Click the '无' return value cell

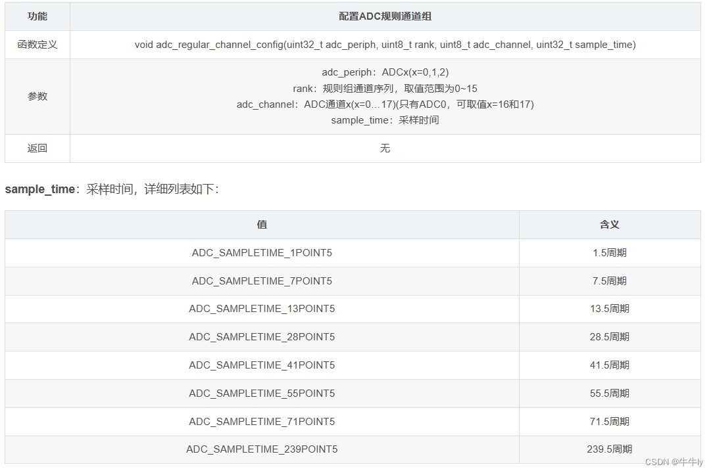coord(385,148)
